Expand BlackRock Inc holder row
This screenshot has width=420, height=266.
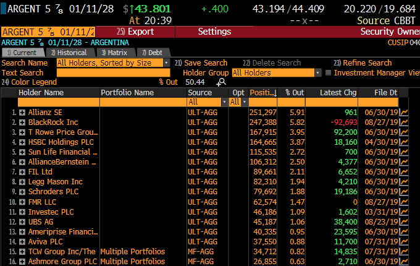point(22,122)
